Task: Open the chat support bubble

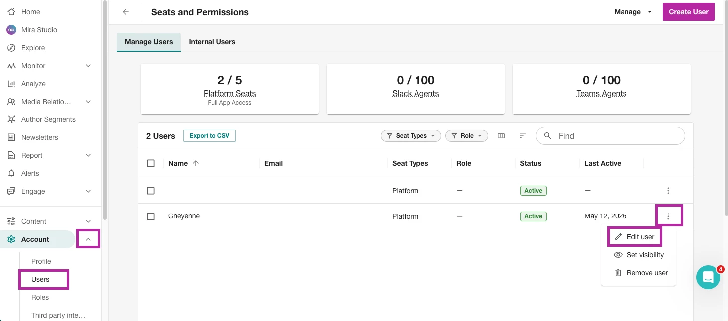Action: tap(708, 277)
